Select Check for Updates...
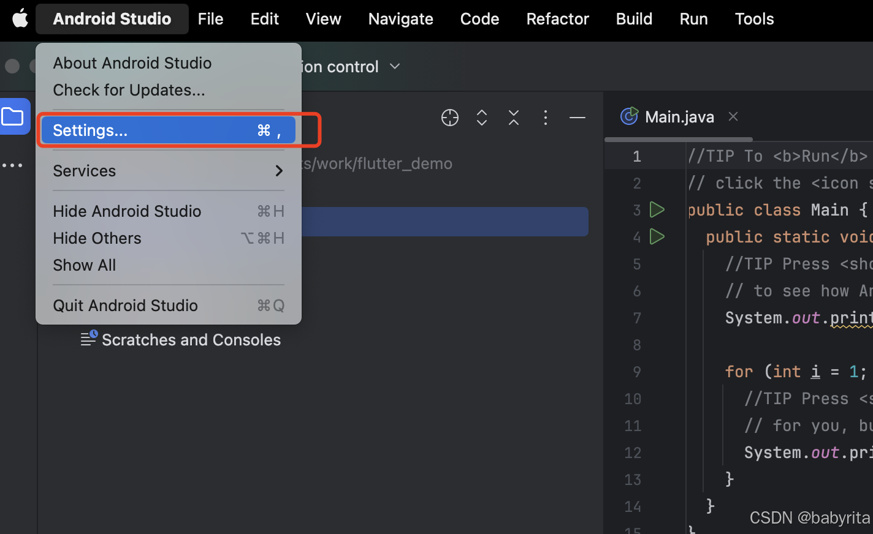 point(169,90)
